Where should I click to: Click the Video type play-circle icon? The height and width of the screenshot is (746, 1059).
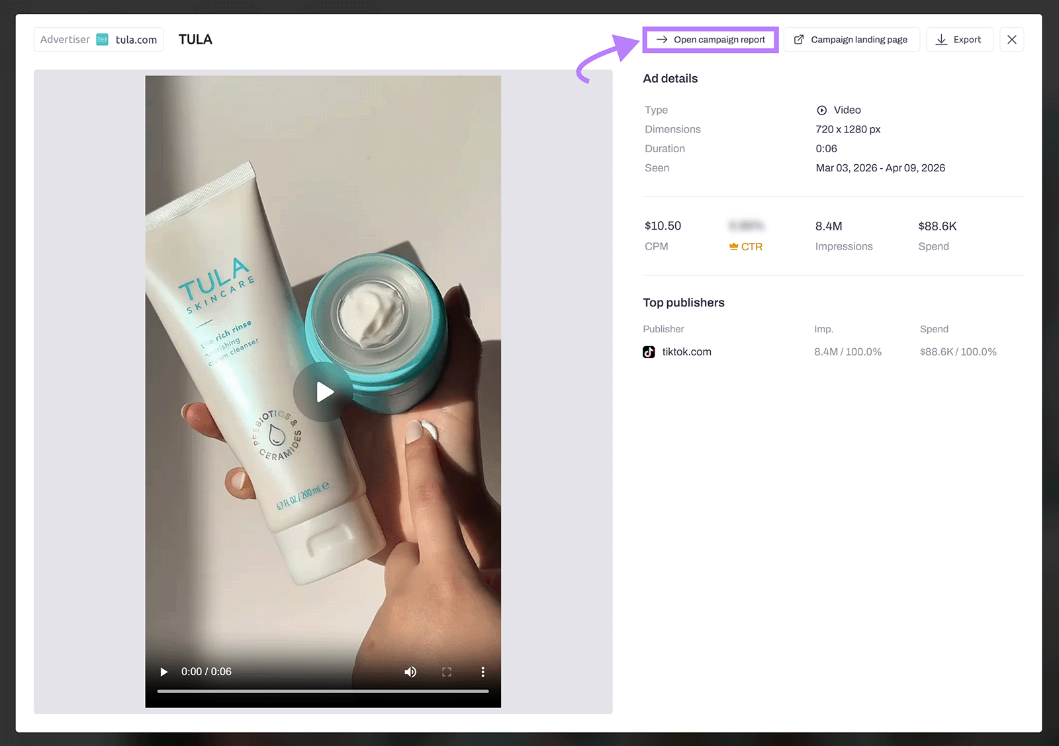(x=821, y=111)
